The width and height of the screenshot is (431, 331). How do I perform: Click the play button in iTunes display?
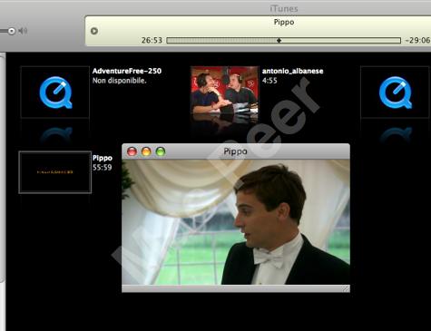click(94, 31)
